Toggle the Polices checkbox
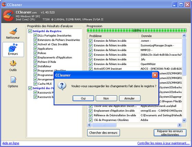 point(35,53)
